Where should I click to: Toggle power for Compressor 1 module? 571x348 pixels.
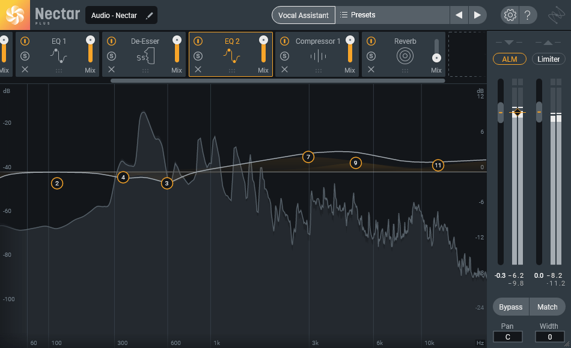pyautogui.click(x=285, y=41)
